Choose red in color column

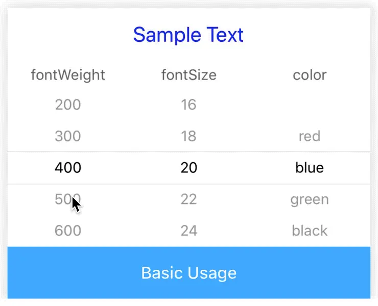[310, 136]
